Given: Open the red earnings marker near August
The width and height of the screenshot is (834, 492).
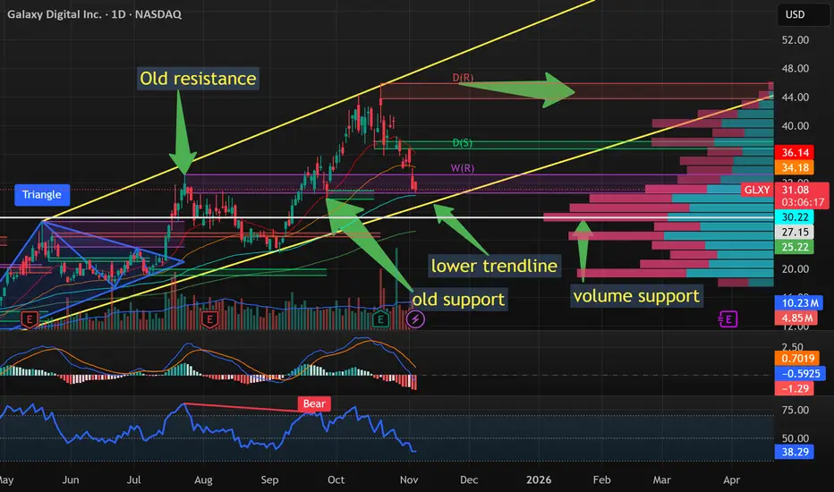Looking at the screenshot, I should pyautogui.click(x=209, y=319).
